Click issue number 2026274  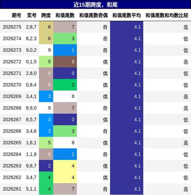(x=12, y=38)
